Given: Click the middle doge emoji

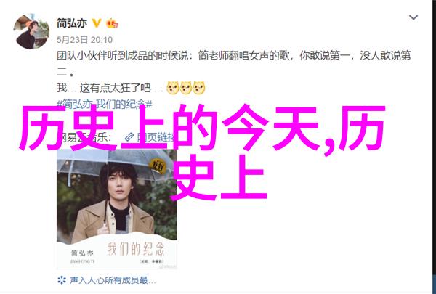Looking at the screenshot, I should click(x=185, y=88).
